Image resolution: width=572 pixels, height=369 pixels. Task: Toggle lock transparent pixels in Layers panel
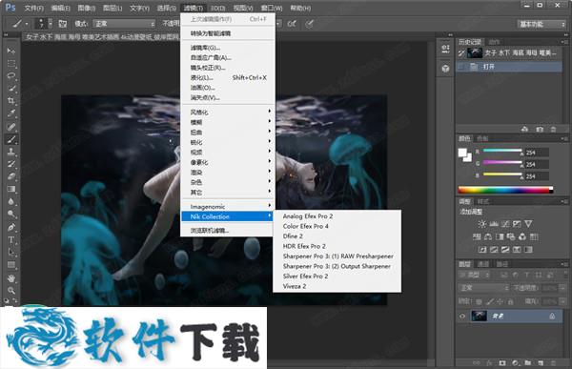(479, 301)
